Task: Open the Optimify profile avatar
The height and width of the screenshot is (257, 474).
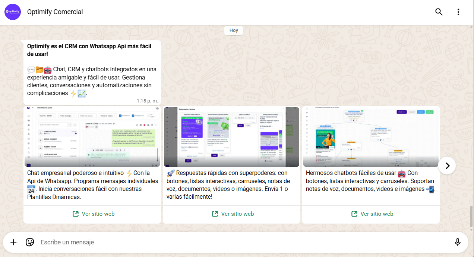Action: [13, 12]
